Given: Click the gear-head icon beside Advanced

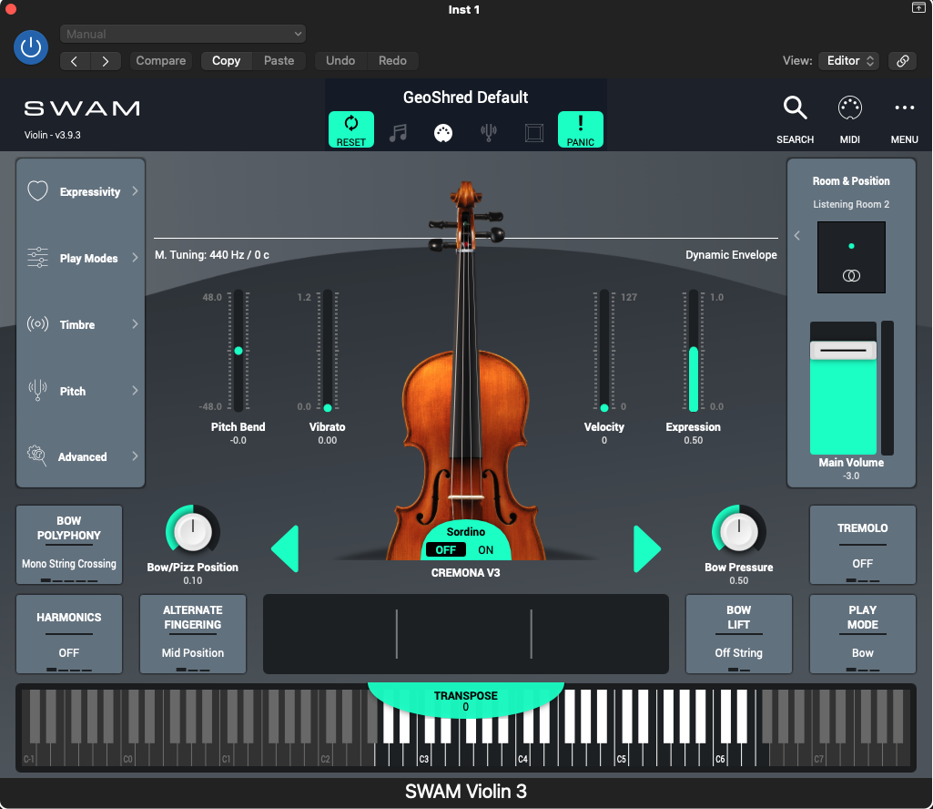Looking at the screenshot, I should (x=37, y=456).
